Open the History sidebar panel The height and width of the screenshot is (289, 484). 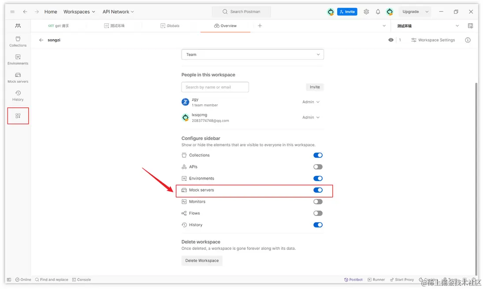pyautogui.click(x=18, y=95)
